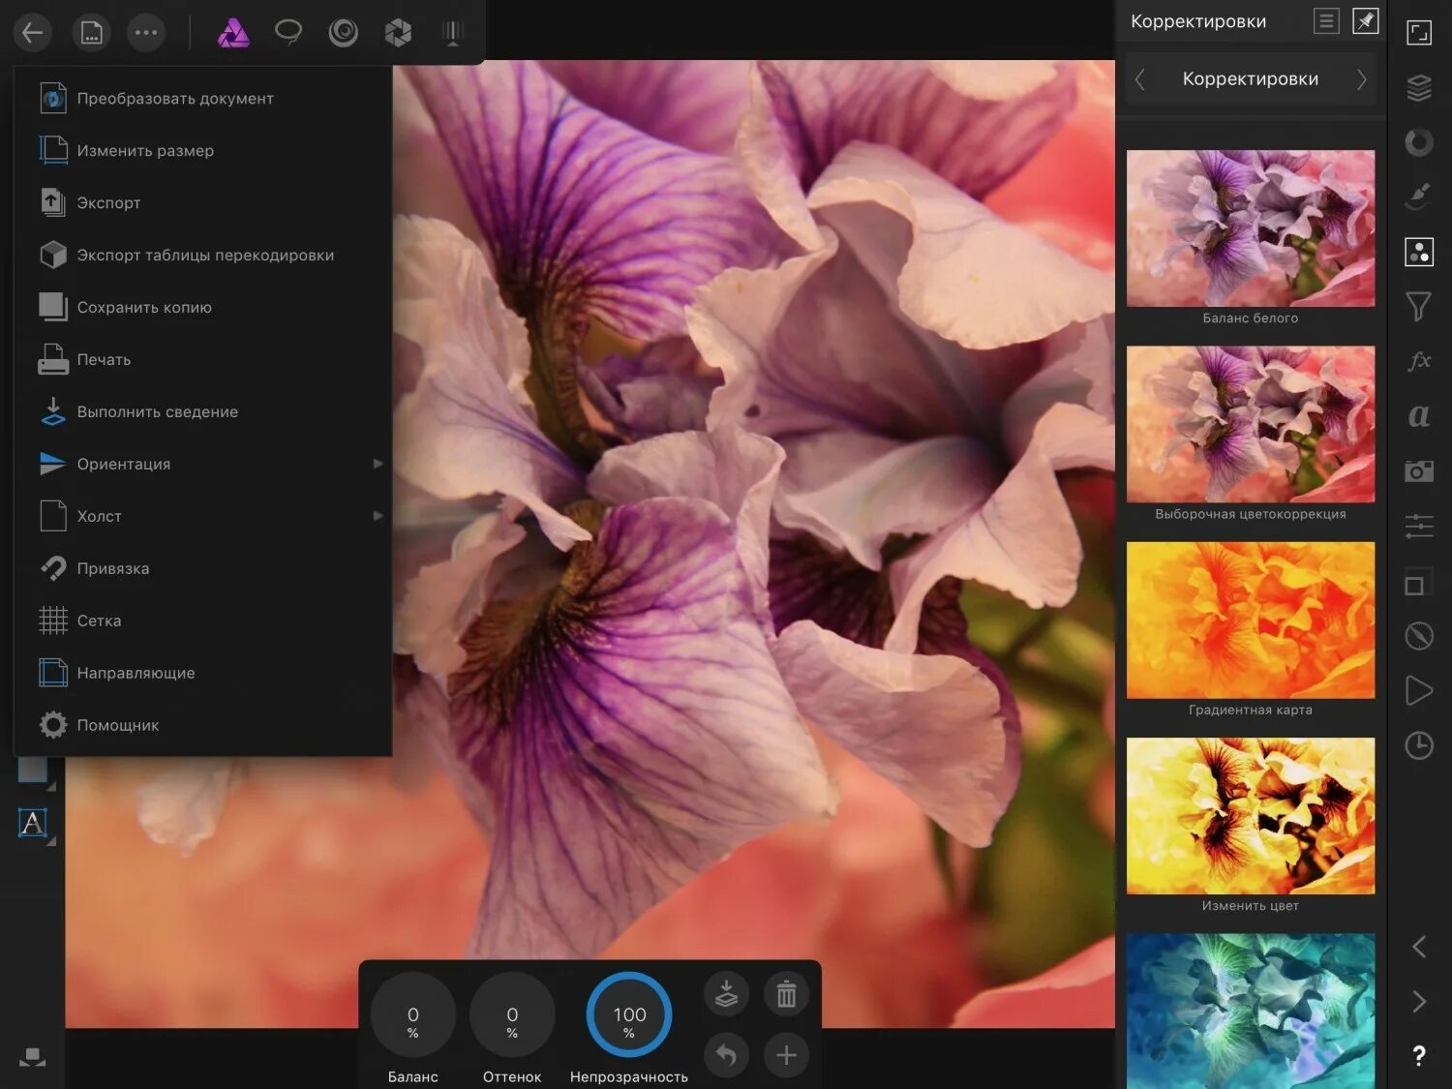Go back with the arrow button
This screenshot has height=1089, width=1452.
tap(33, 33)
